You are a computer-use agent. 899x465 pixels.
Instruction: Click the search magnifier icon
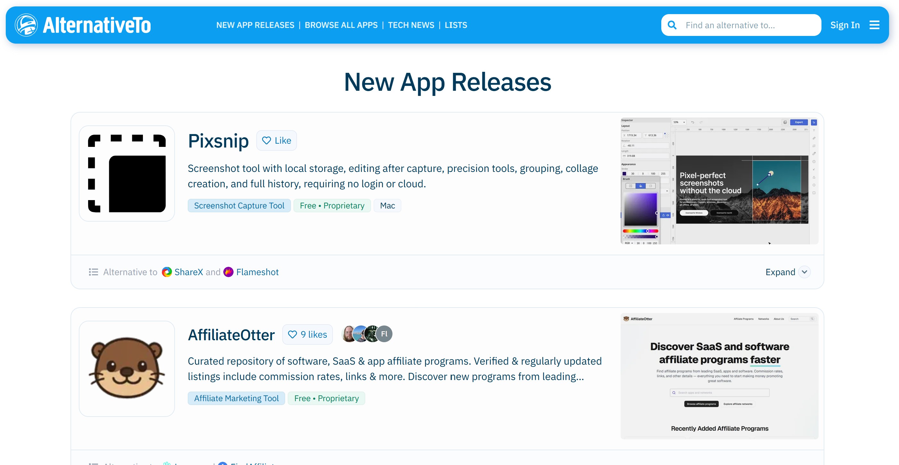click(x=672, y=25)
